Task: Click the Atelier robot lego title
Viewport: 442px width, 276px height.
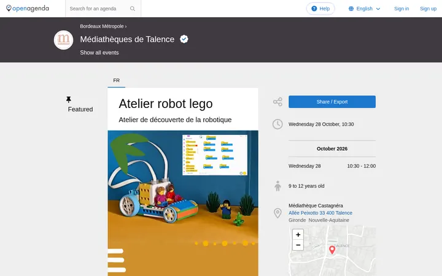Action: pos(166,104)
